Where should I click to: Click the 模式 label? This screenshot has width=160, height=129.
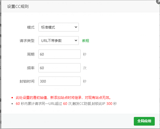click(x=31, y=27)
